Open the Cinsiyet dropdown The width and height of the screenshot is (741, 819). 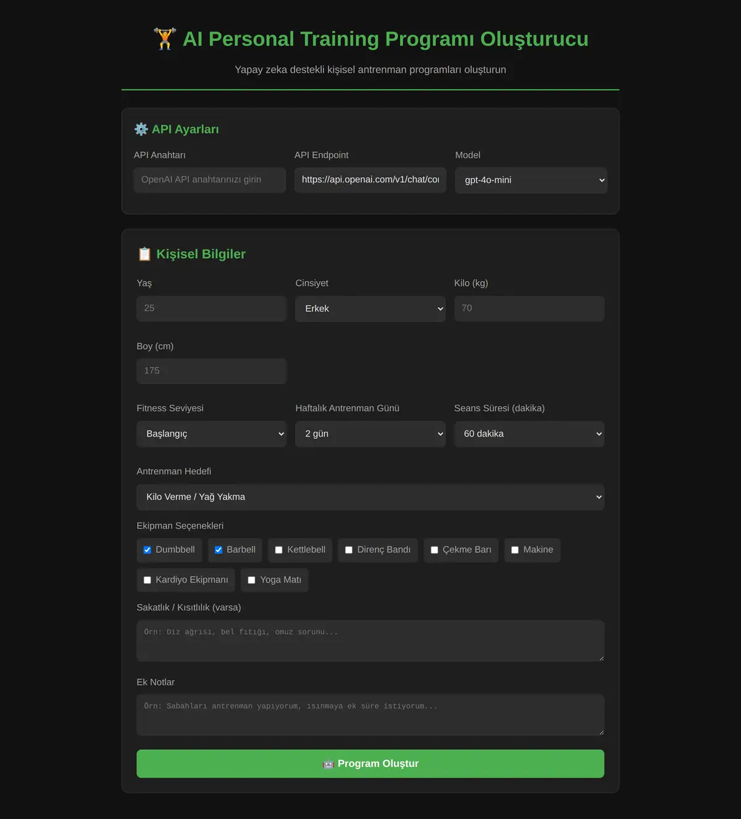pyautogui.click(x=371, y=309)
